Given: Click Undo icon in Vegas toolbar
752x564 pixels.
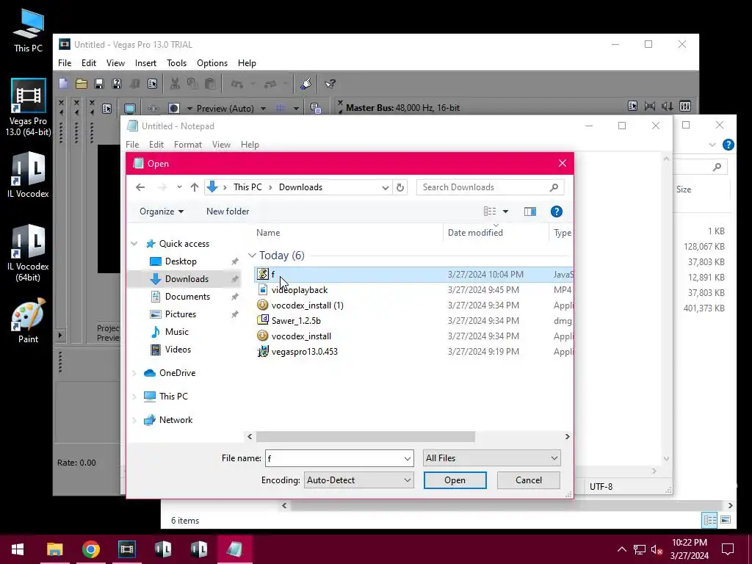Looking at the screenshot, I should pyautogui.click(x=237, y=84).
